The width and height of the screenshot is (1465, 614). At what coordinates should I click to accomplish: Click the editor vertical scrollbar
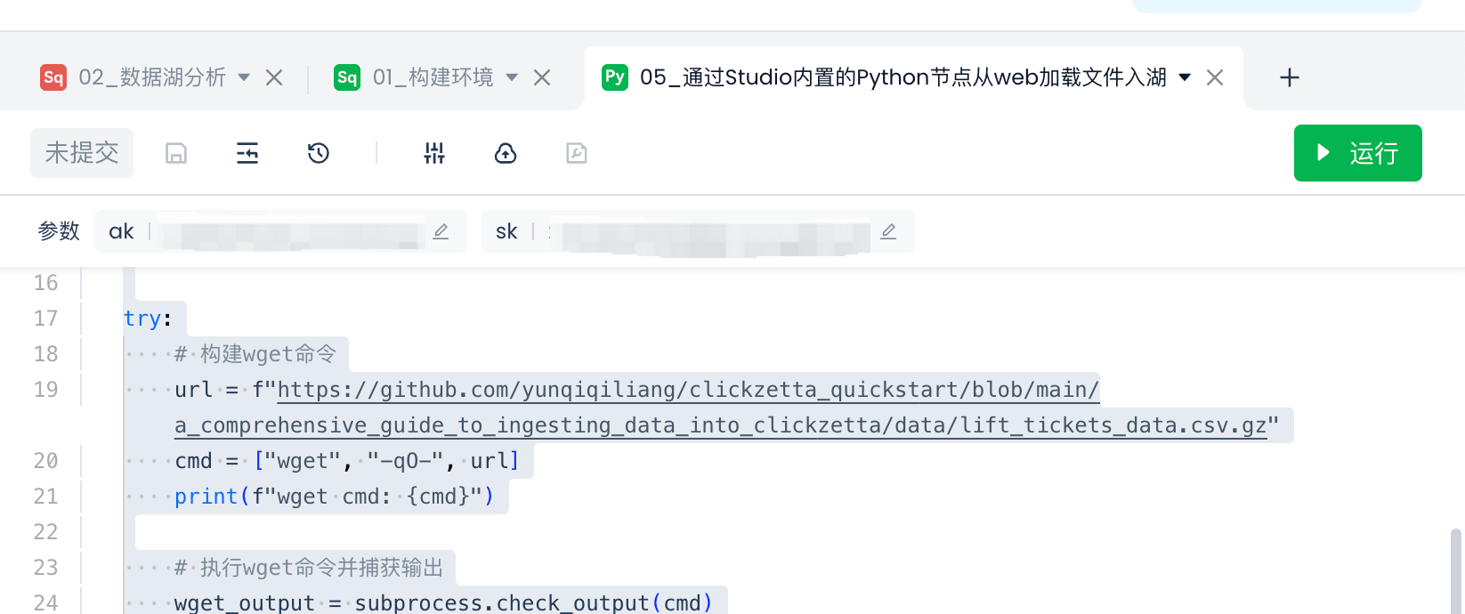pyautogui.click(x=1455, y=570)
